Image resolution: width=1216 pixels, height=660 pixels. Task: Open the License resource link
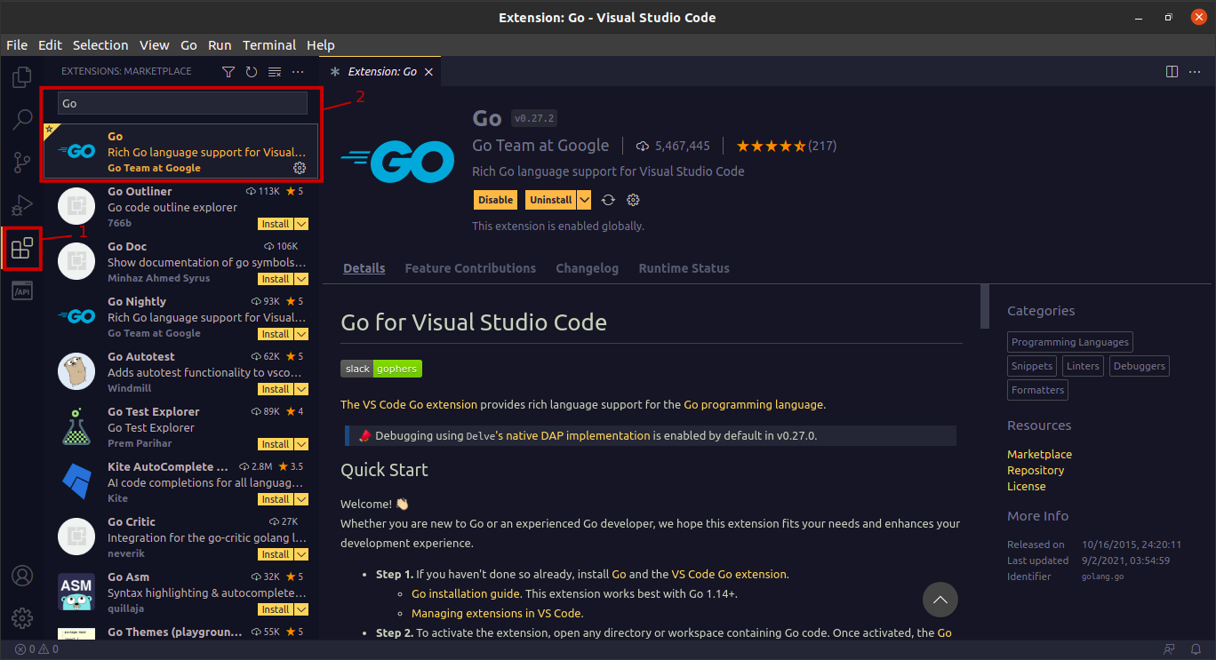pos(1027,486)
